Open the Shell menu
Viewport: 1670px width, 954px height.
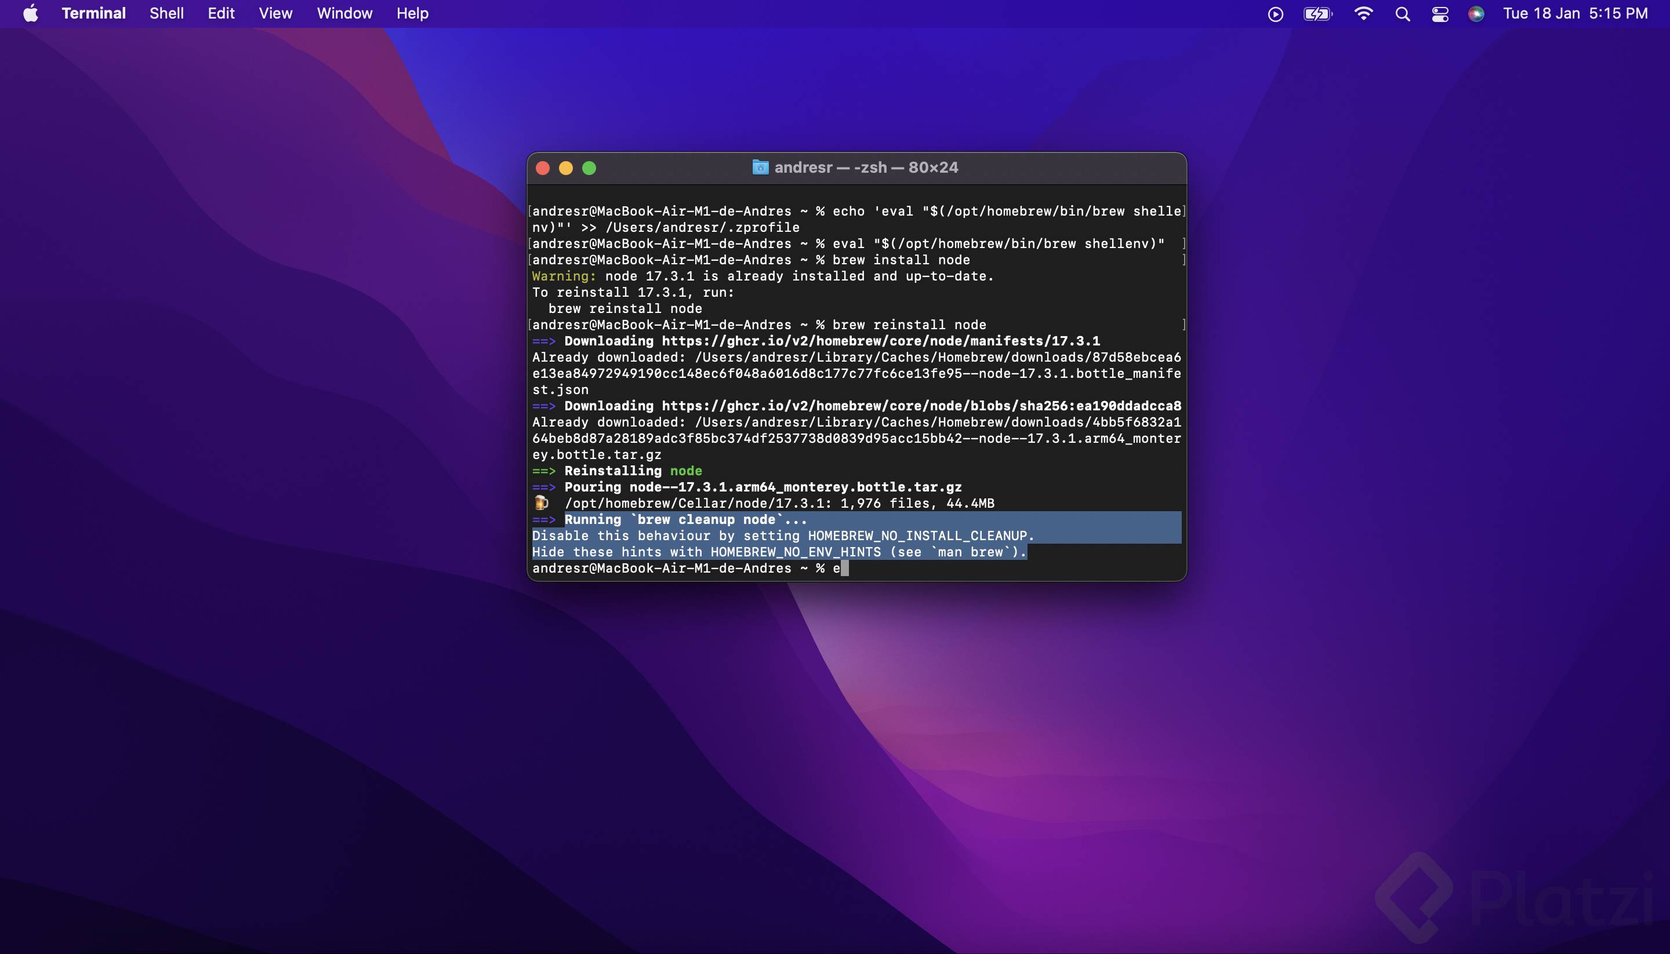166,13
